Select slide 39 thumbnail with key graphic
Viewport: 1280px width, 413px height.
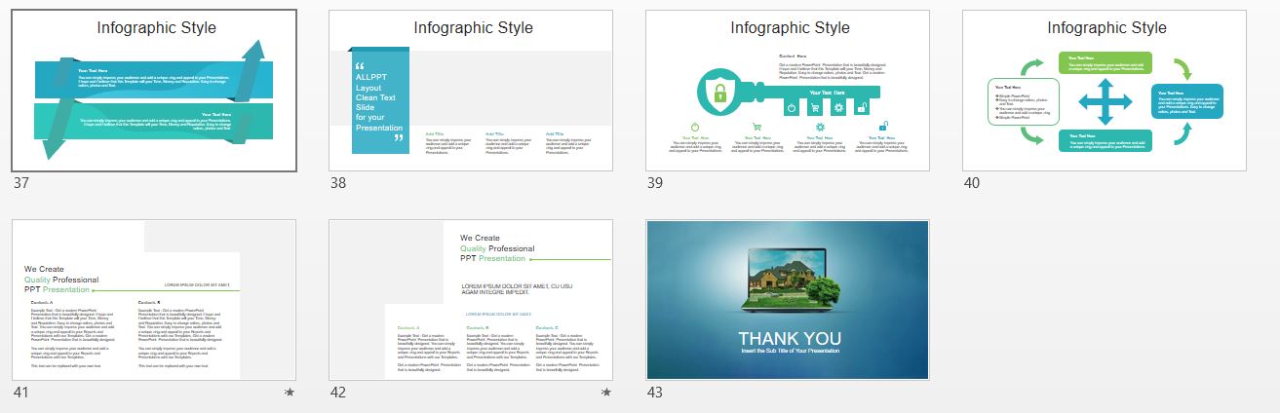pyautogui.click(x=788, y=91)
